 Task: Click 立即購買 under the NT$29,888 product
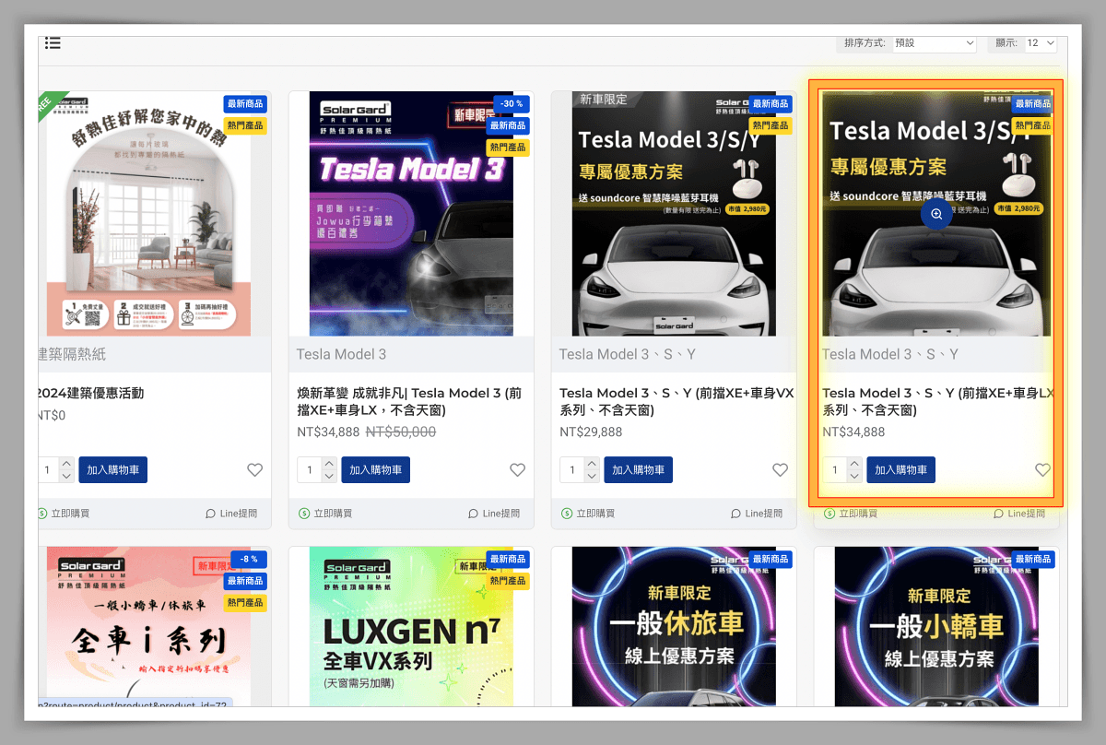pos(588,514)
